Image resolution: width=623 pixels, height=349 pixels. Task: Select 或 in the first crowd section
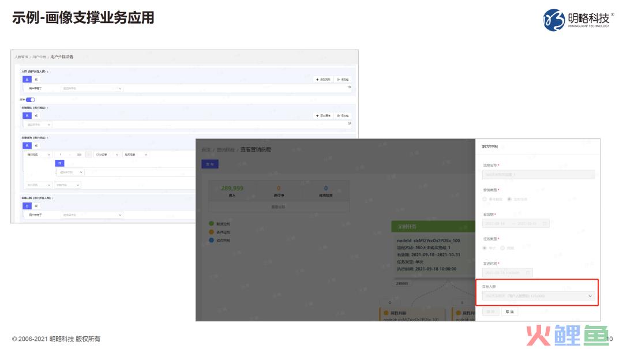tap(36, 80)
